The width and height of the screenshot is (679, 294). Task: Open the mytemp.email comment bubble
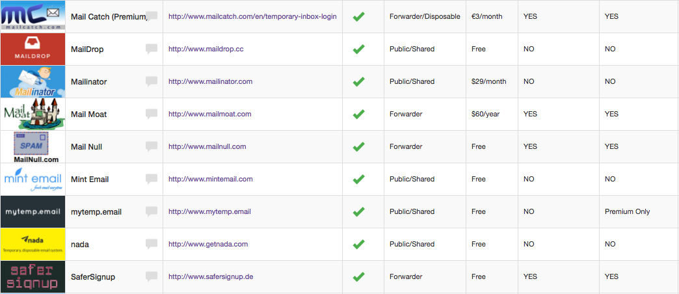(152, 212)
